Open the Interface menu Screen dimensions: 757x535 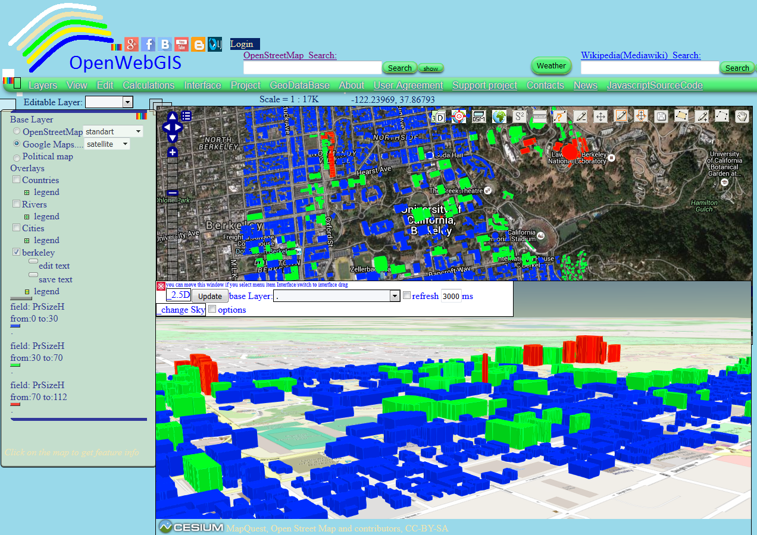202,85
